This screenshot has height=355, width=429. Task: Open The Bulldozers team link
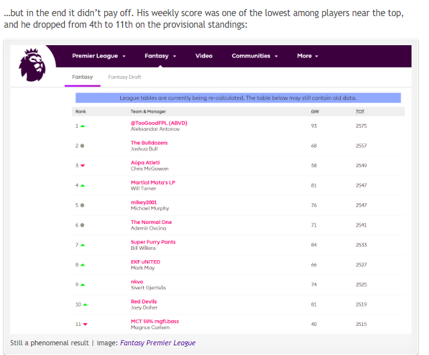coord(149,143)
